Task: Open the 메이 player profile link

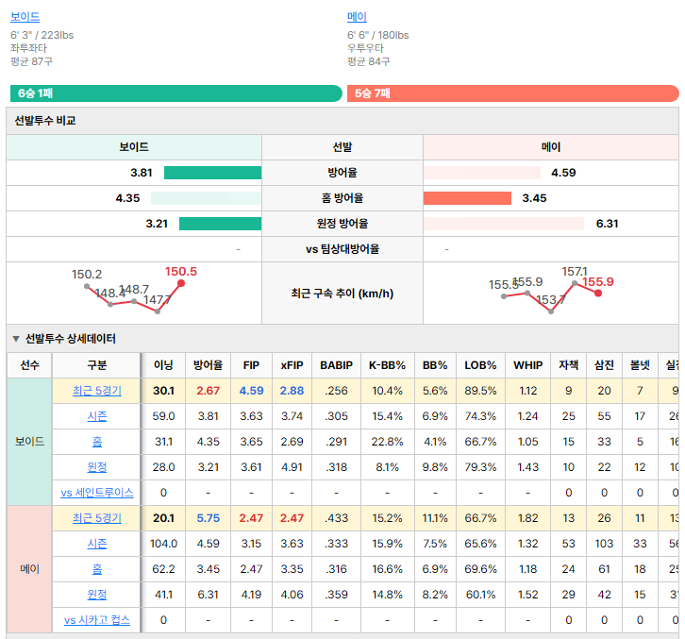Action: click(x=357, y=17)
